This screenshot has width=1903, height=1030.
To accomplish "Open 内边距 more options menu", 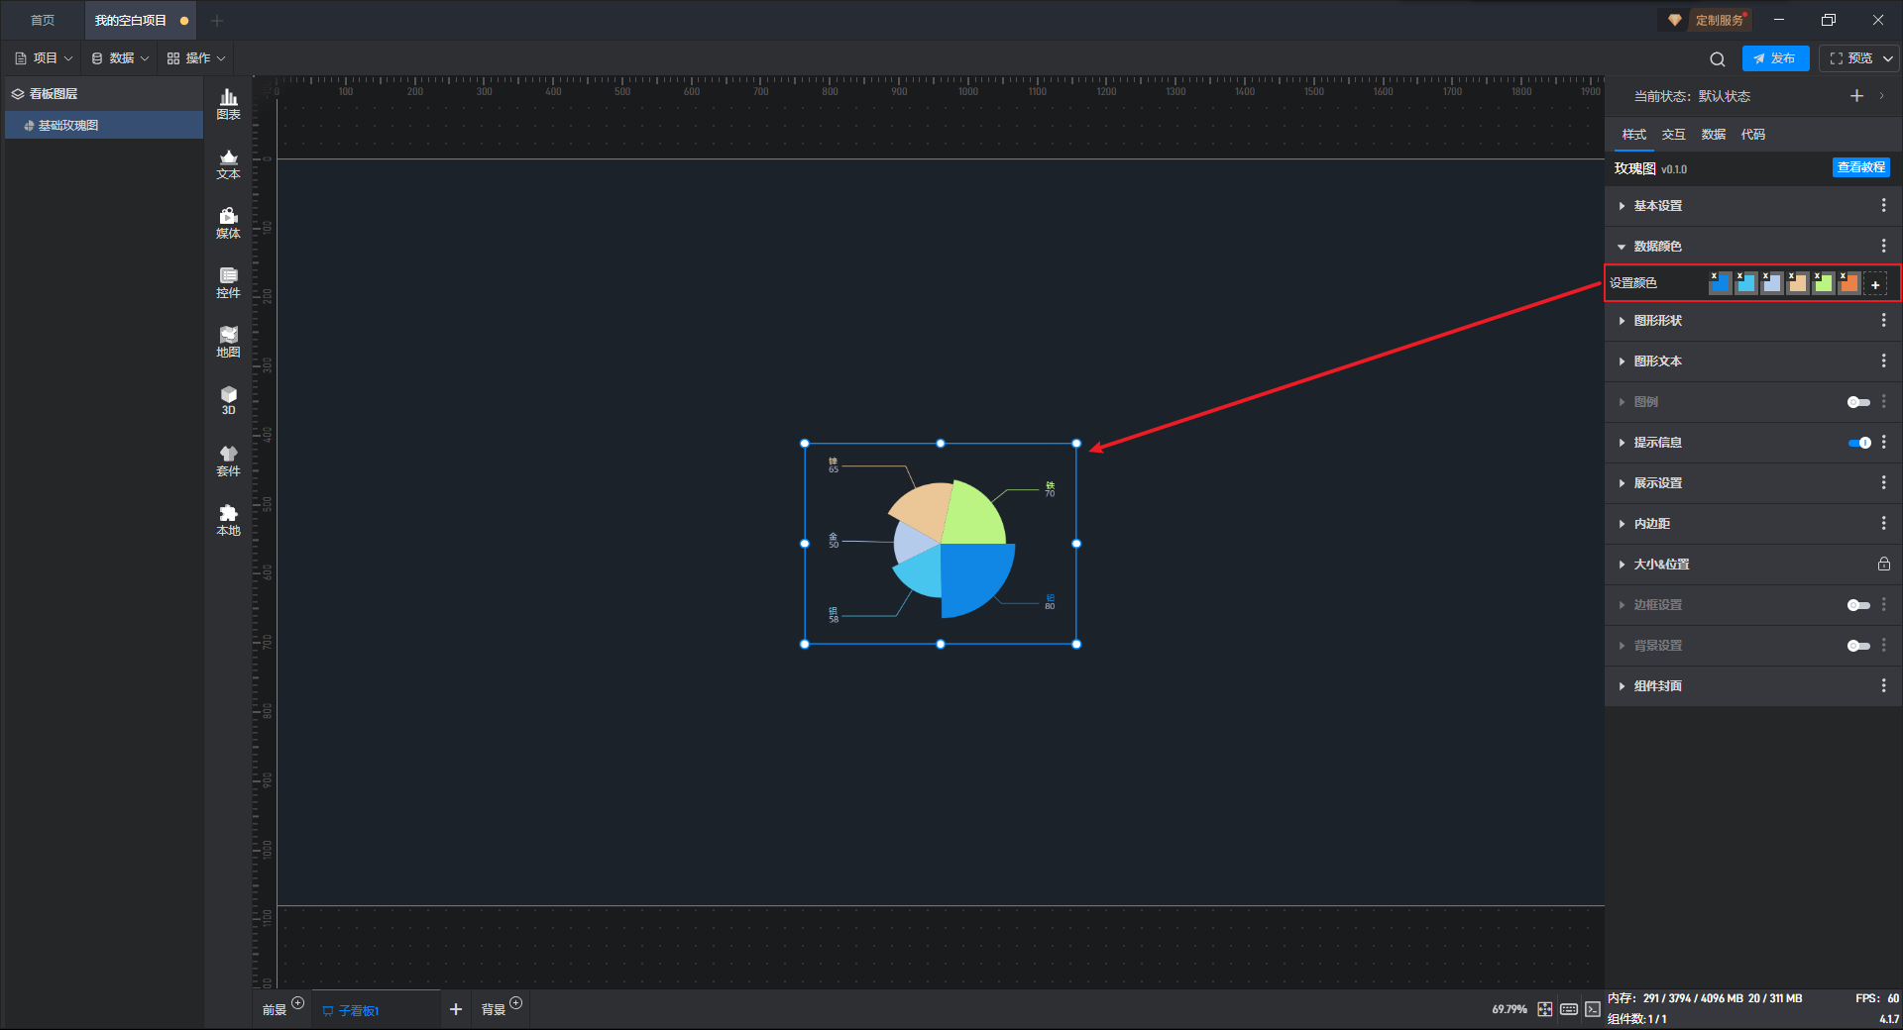I will coord(1884,523).
